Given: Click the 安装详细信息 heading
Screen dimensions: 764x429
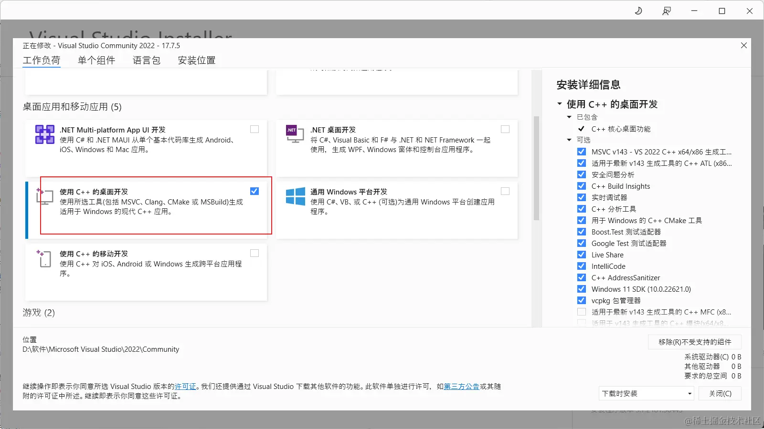Looking at the screenshot, I should (588, 85).
